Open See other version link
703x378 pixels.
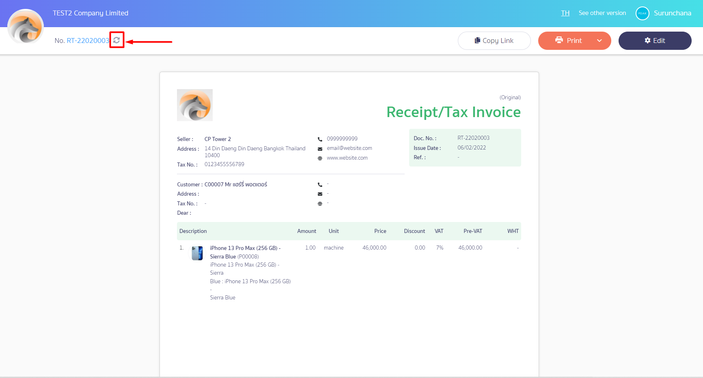click(602, 13)
